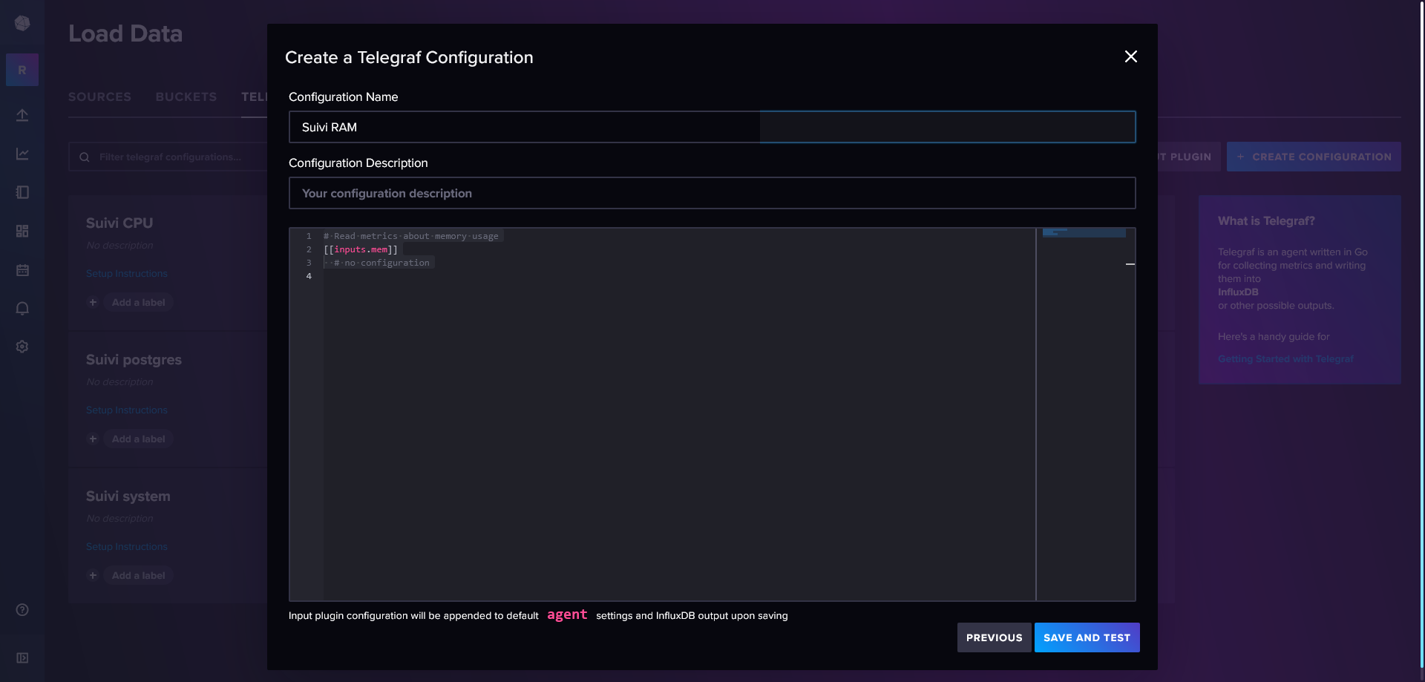Open the Notebooks icon in sidebar
The width and height of the screenshot is (1425, 682).
tap(22, 192)
